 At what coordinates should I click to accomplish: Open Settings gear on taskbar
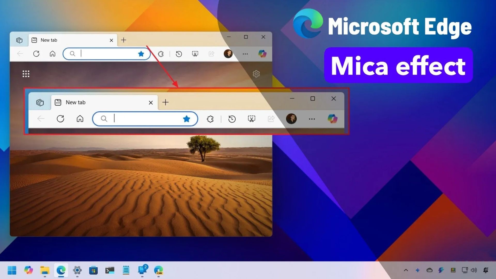click(77, 270)
